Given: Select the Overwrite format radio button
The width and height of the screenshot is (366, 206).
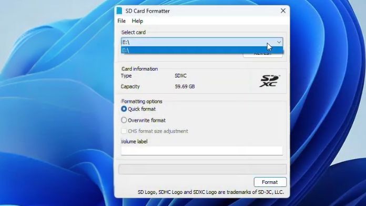Looking at the screenshot, I should click(x=124, y=120).
